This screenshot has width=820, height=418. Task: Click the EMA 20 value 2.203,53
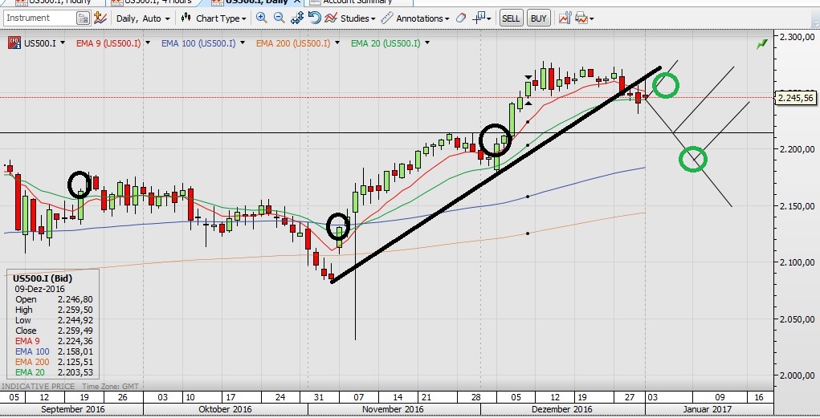click(x=75, y=372)
